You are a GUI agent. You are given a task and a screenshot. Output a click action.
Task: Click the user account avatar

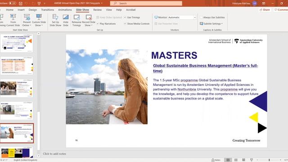click(x=255, y=3)
